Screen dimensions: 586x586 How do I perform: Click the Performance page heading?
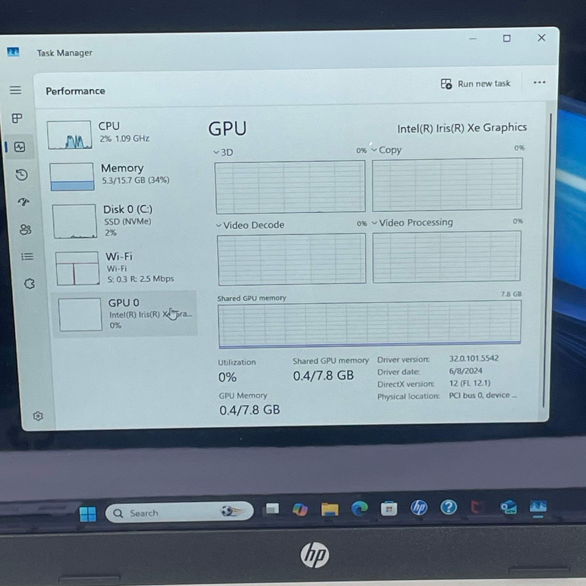coord(75,91)
